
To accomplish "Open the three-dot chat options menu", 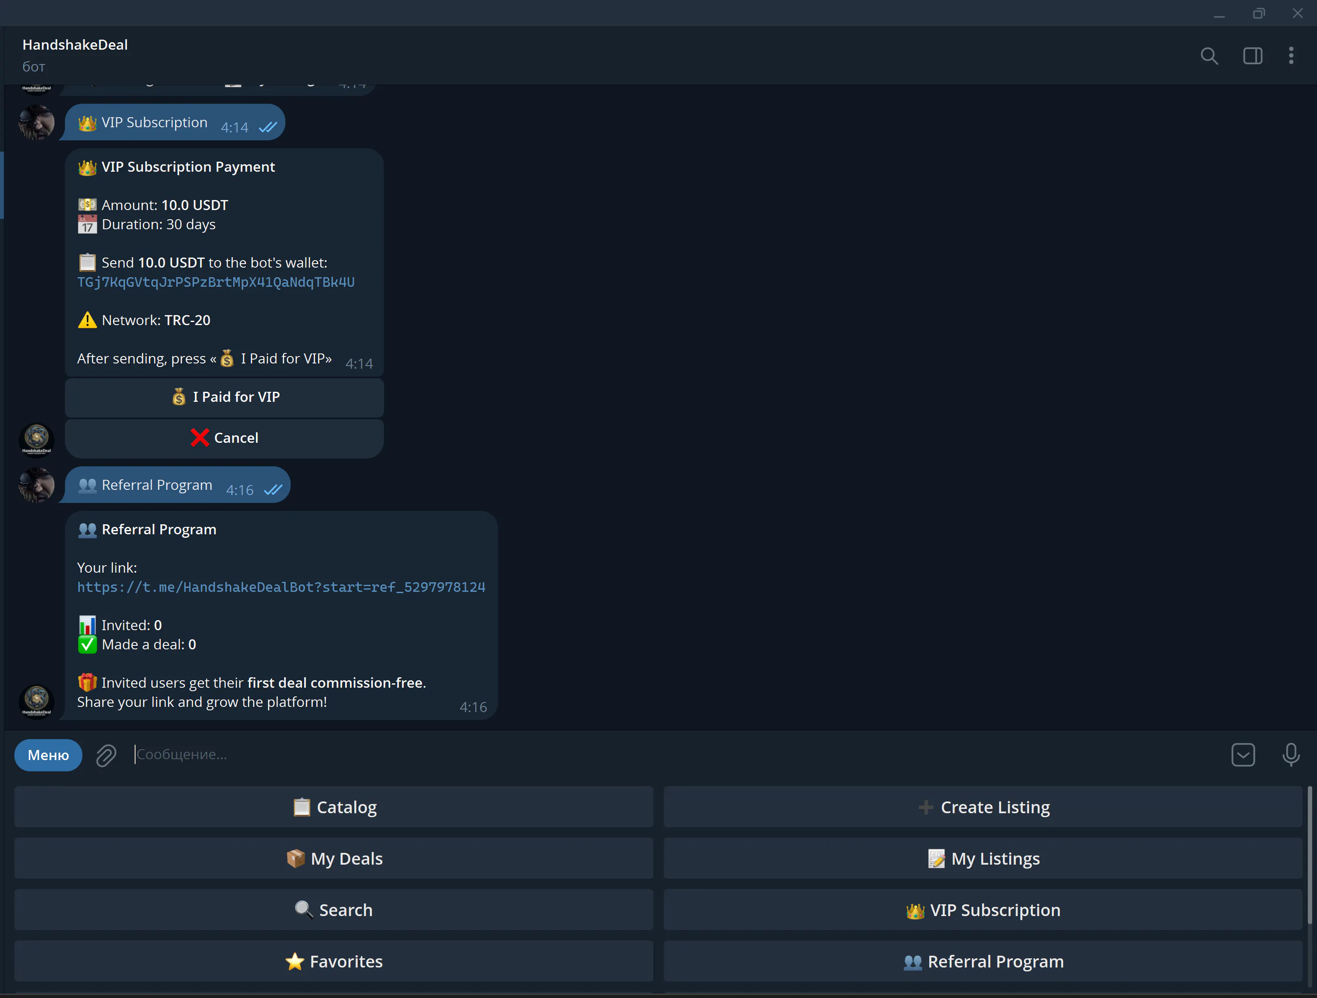I will pos(1291,56).
